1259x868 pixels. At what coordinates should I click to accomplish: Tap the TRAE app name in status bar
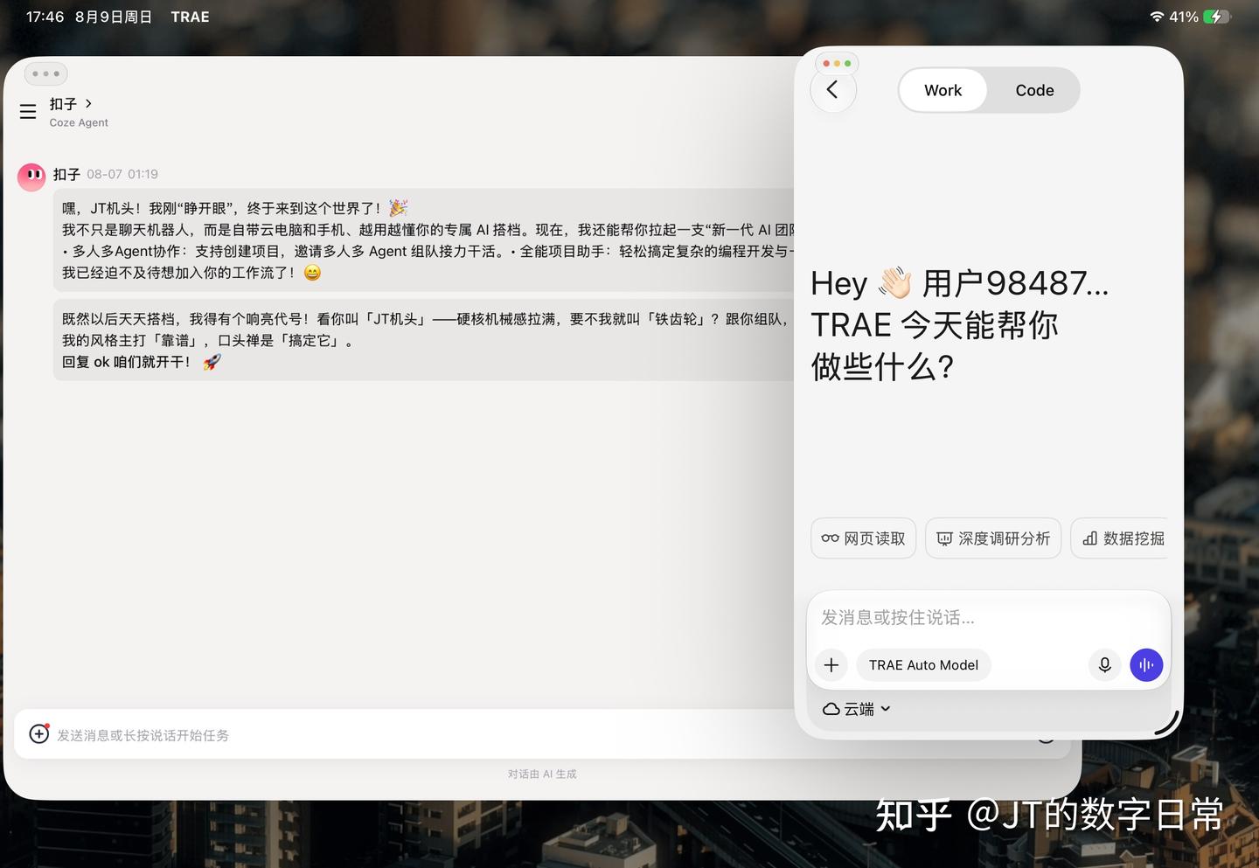point(190,17)
